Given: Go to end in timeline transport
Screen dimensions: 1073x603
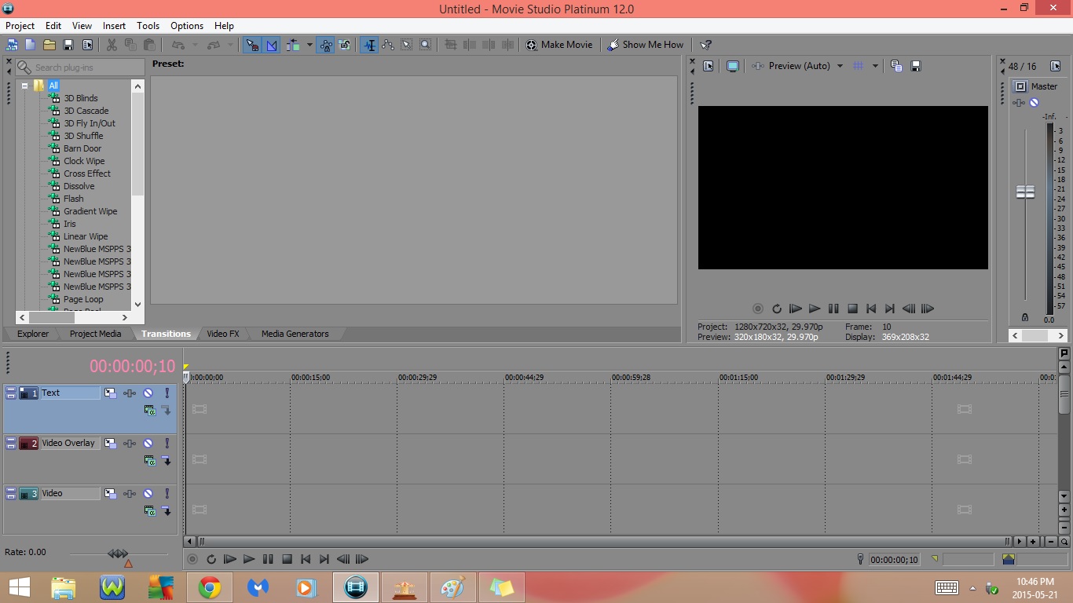Looking at the screenshot, I should 324,559.
